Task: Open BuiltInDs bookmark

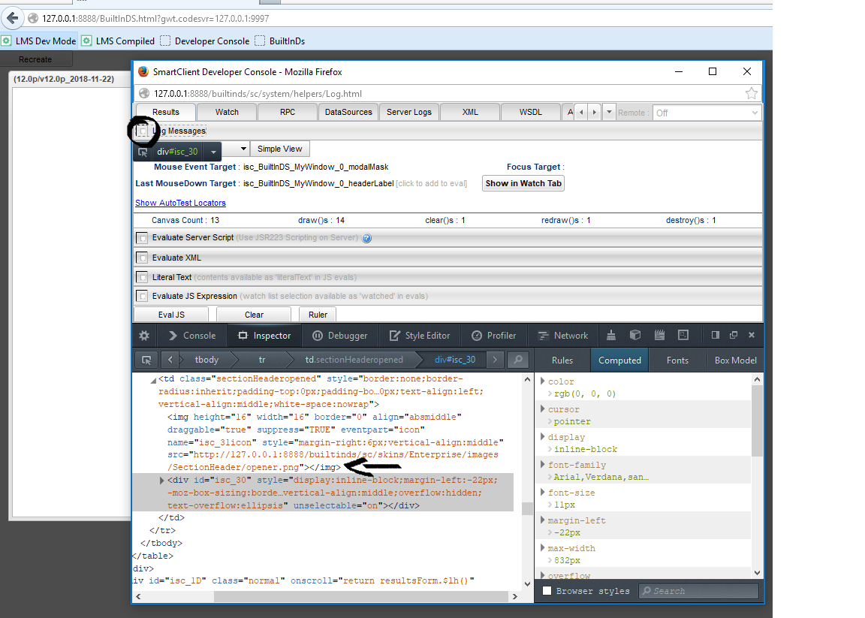Action: pos(280,41)
